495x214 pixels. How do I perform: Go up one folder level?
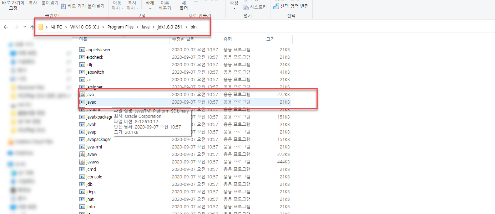point(32,27)
